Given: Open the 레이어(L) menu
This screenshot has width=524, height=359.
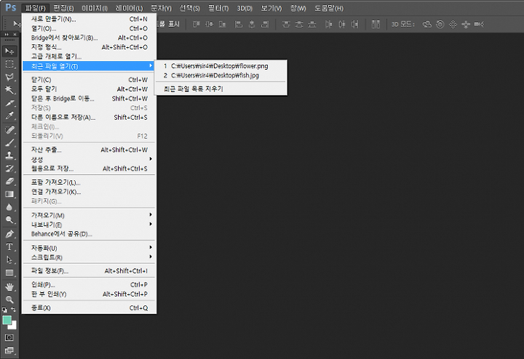Looking at the screenshot, I should (x=129, y=8).
